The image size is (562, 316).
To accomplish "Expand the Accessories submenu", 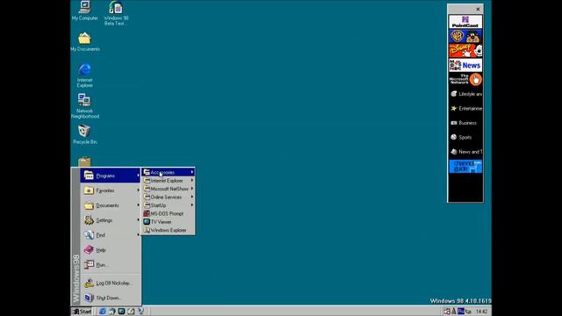I will click(x=168, y=172).
